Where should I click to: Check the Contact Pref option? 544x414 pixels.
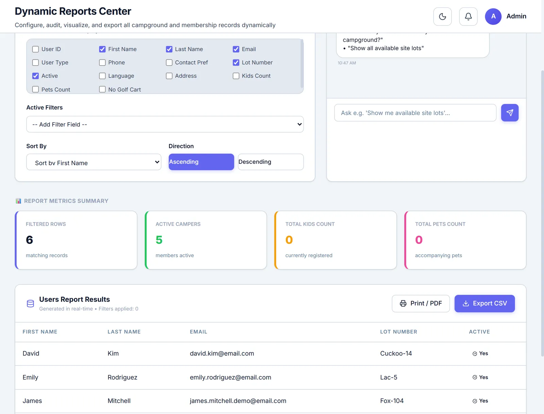pyautogui.click(x=169, y=62)
